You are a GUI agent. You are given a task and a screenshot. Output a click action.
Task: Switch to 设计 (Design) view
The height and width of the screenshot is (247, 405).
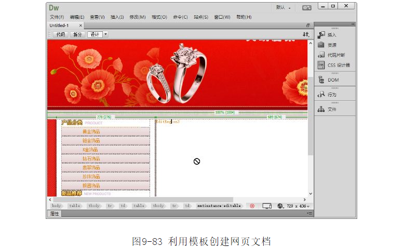95,34
